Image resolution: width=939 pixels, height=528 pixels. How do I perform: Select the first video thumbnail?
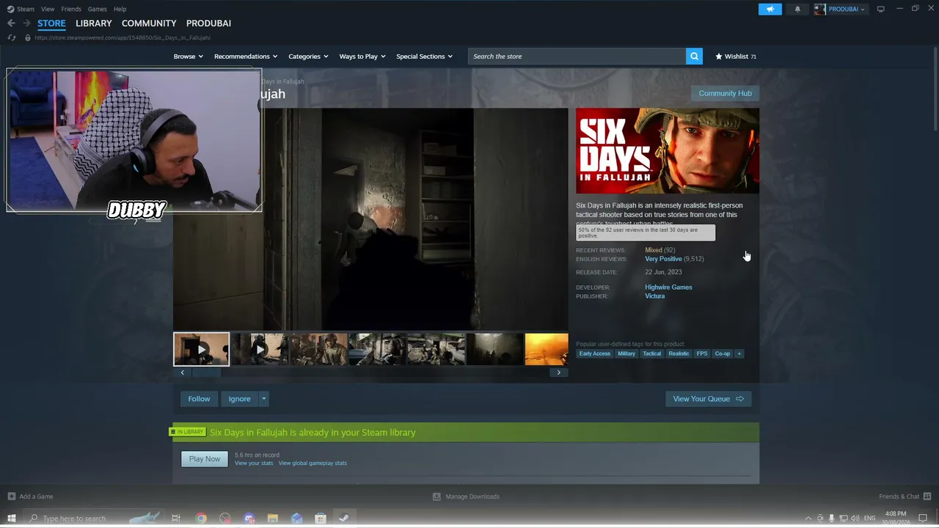pyautogui.click(x=201, y=349)
